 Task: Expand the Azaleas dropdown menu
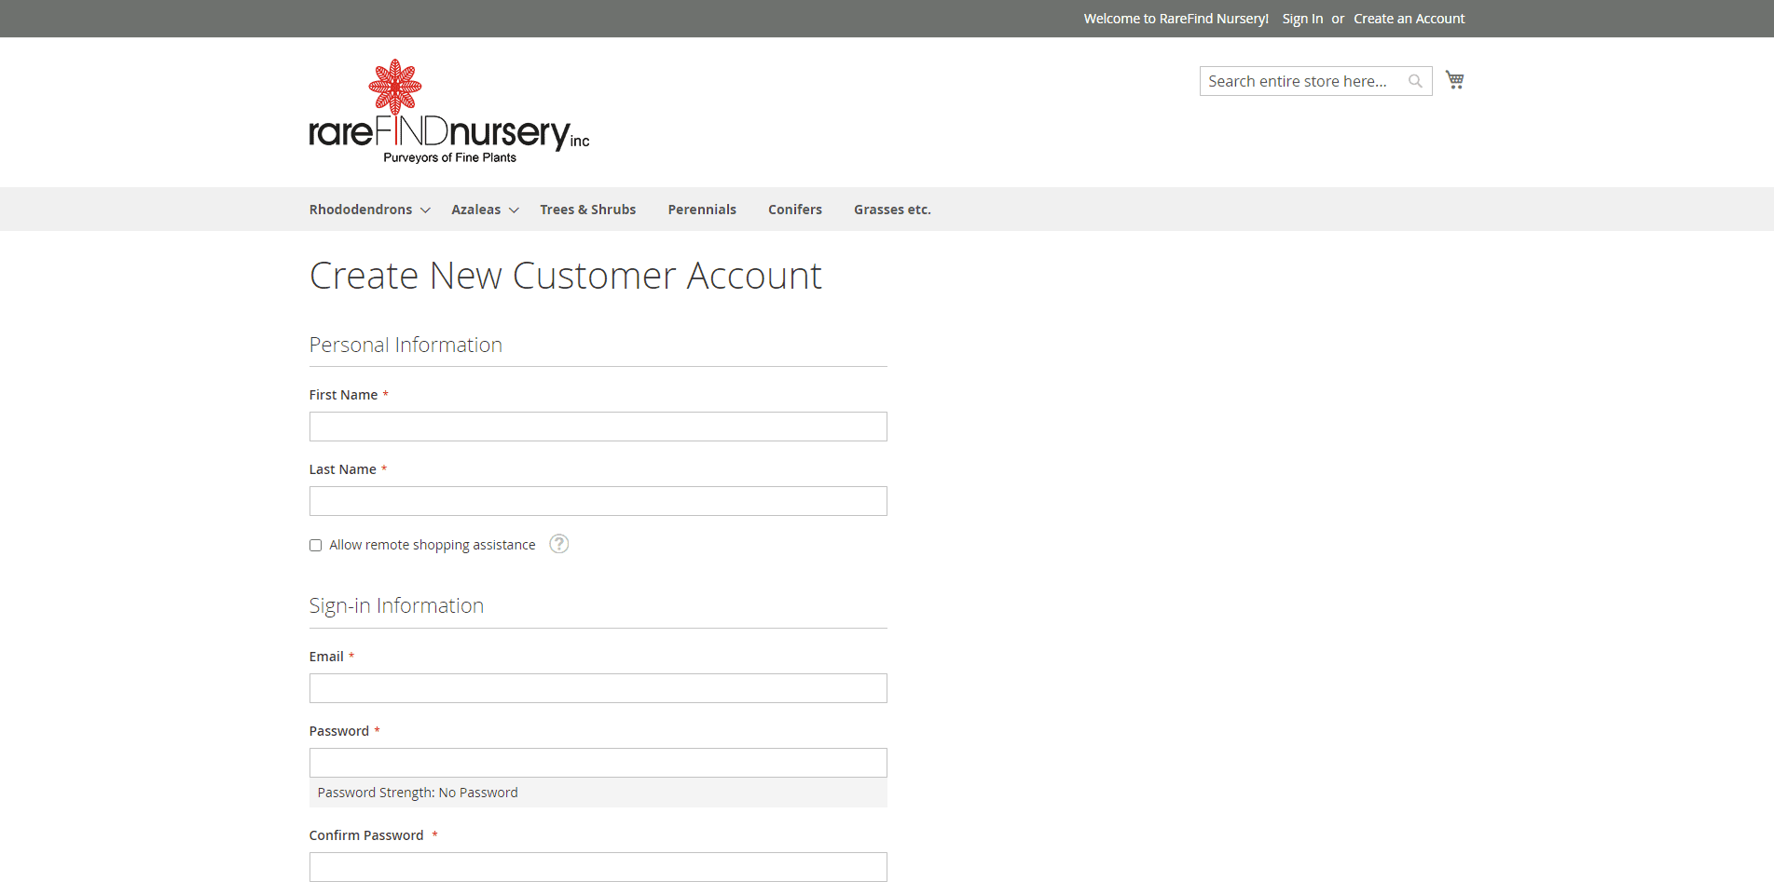pyautogui.click(x=485, y=210)
